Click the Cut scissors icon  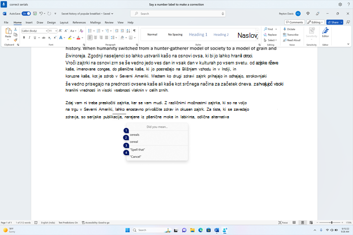pos(16,29)
